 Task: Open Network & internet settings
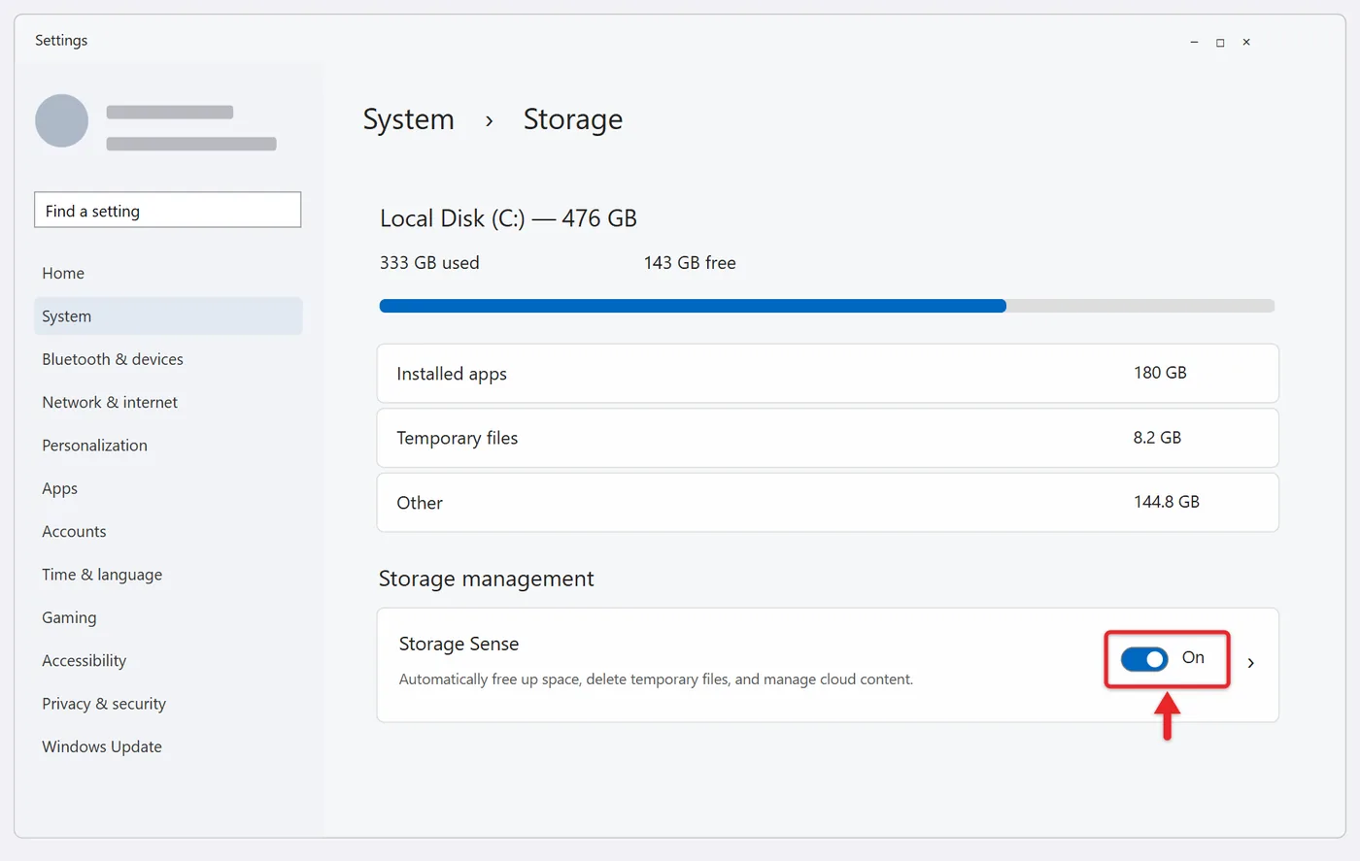coord(110,402)
